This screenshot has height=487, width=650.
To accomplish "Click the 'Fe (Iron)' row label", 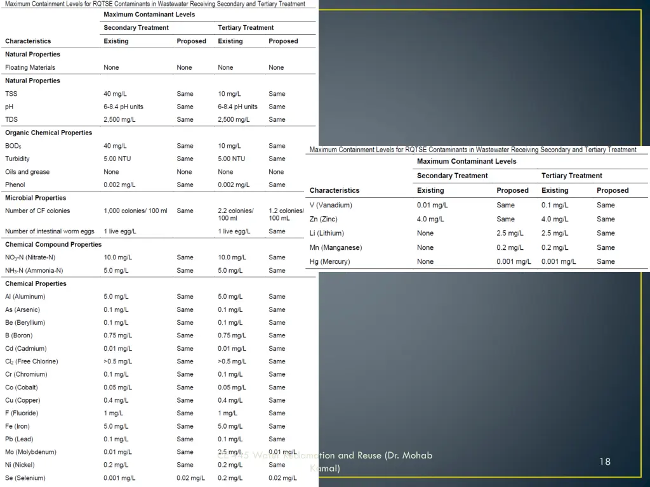I will tap(17, 427).
